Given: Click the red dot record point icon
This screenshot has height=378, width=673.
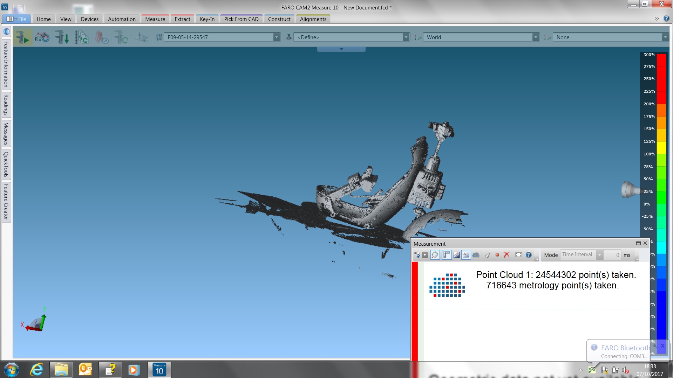Looking at the screenshot, I should click(x=497, y=255).
